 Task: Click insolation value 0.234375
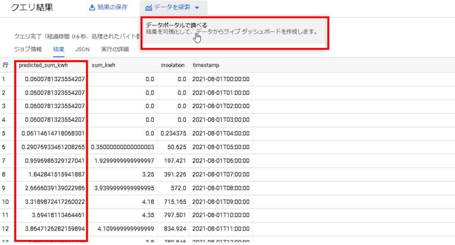(x=173, y=133)
